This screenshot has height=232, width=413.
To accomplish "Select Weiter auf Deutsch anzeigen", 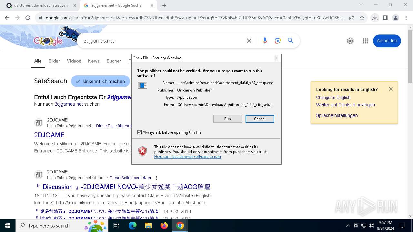I will click(x=346, y=105).
